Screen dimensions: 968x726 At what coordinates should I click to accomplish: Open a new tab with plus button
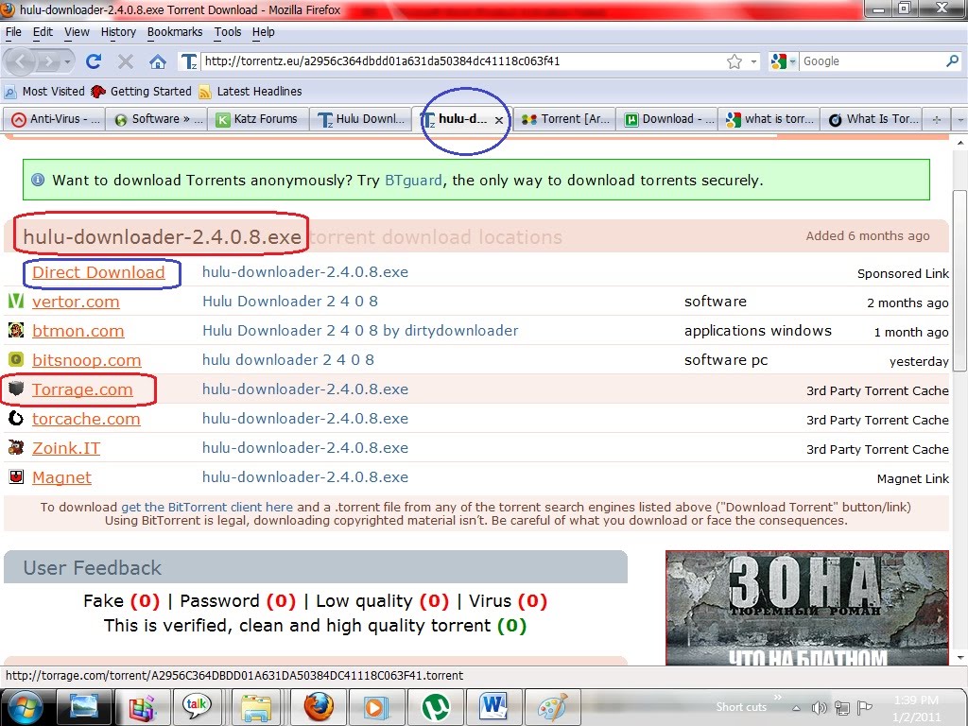[x=937, y=119]
